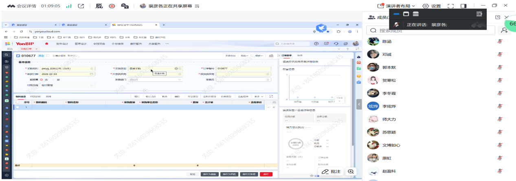
Task: Switch to the 付款计划 tab
Action: [35, 96]
